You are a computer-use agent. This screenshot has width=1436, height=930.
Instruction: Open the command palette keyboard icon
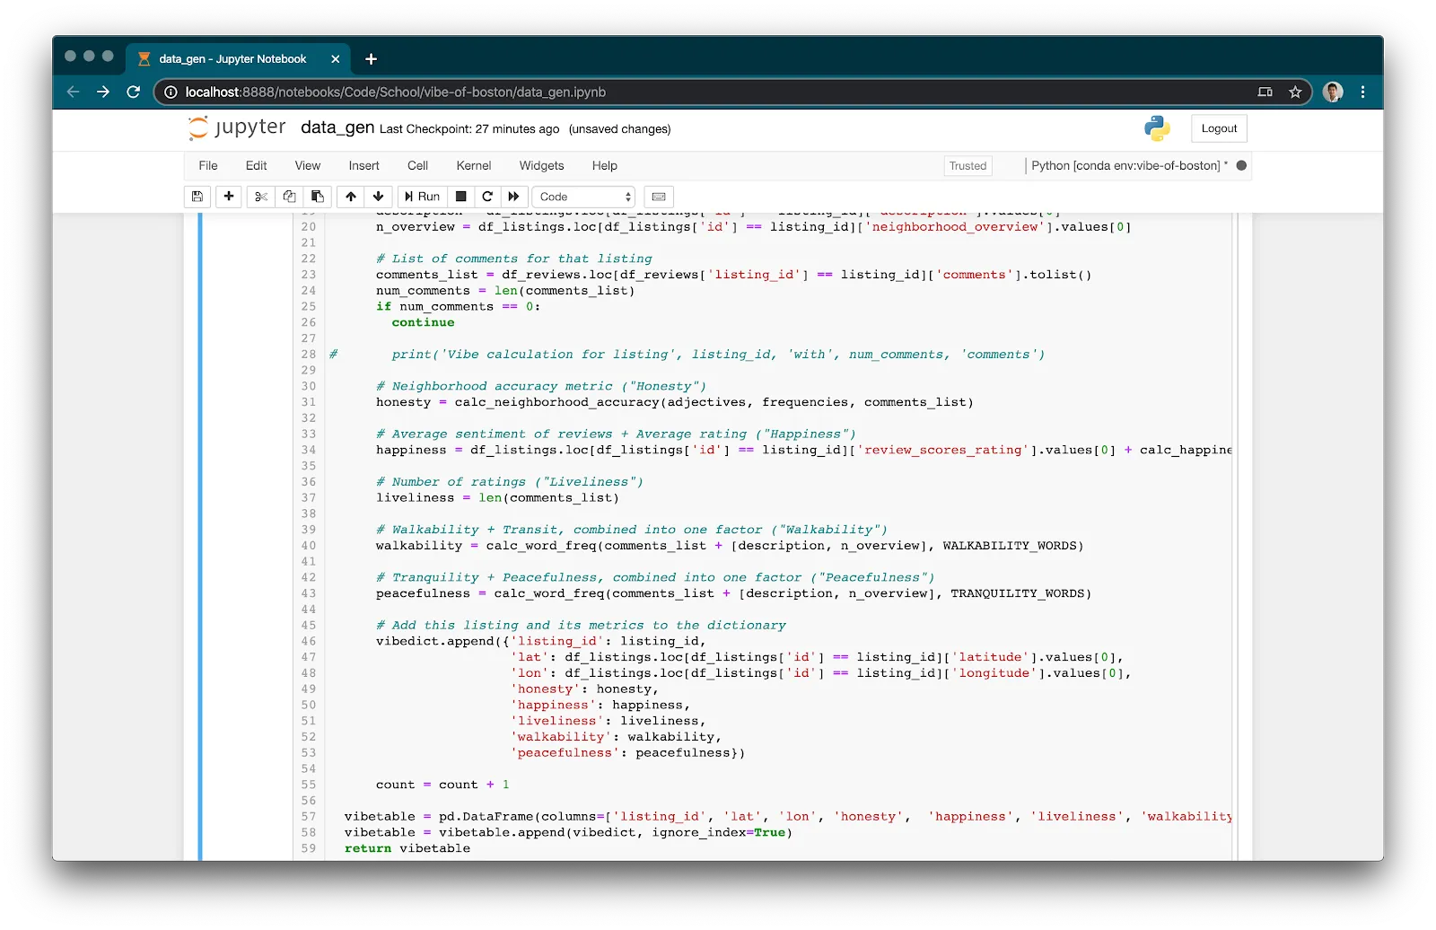[659, 197]
